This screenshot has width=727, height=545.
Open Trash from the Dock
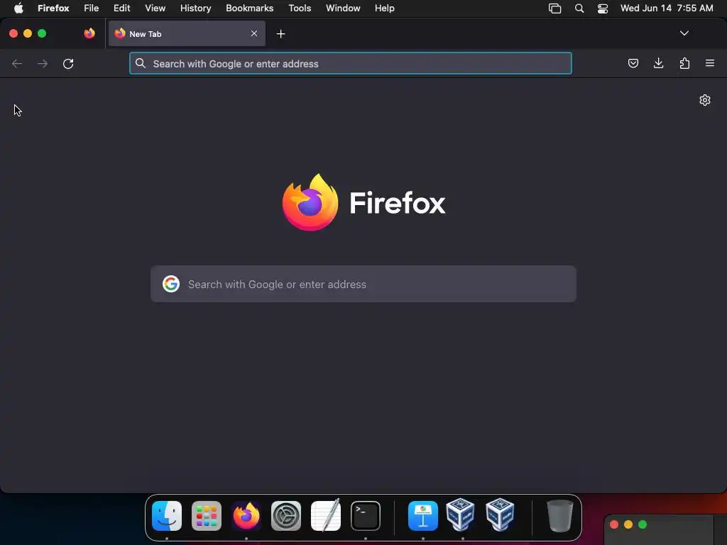[x=559, y=515]
